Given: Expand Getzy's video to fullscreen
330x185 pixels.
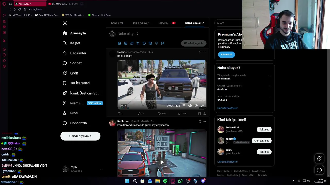Looking at the screenshot, I should (202, 106).
